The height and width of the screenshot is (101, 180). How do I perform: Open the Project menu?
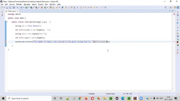pos(41,4)
